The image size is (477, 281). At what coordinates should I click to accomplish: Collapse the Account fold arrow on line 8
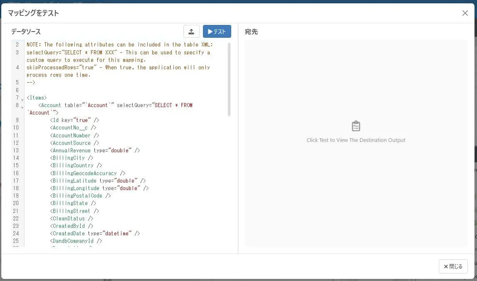[22, 107]
